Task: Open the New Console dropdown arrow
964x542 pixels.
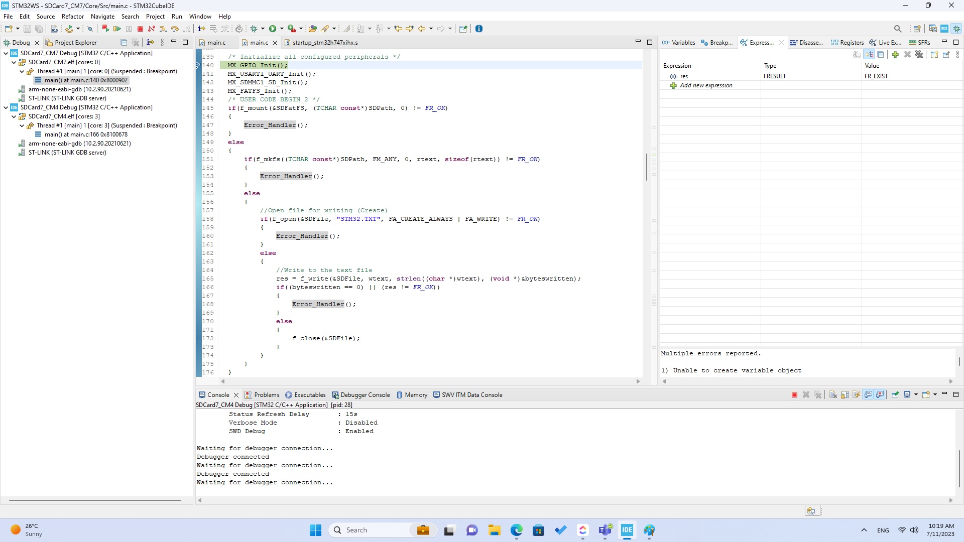Action: 934,395
